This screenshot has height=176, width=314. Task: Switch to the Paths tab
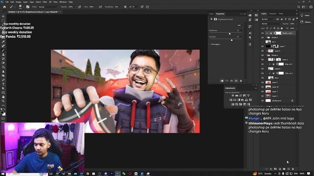click(x=281, y=14)
